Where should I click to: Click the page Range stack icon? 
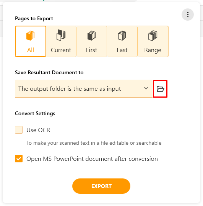(153, 36)
